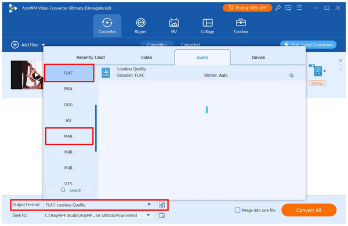Move the file down in list
This screenshot has height=226, width=348.
[x=340, y=69]
